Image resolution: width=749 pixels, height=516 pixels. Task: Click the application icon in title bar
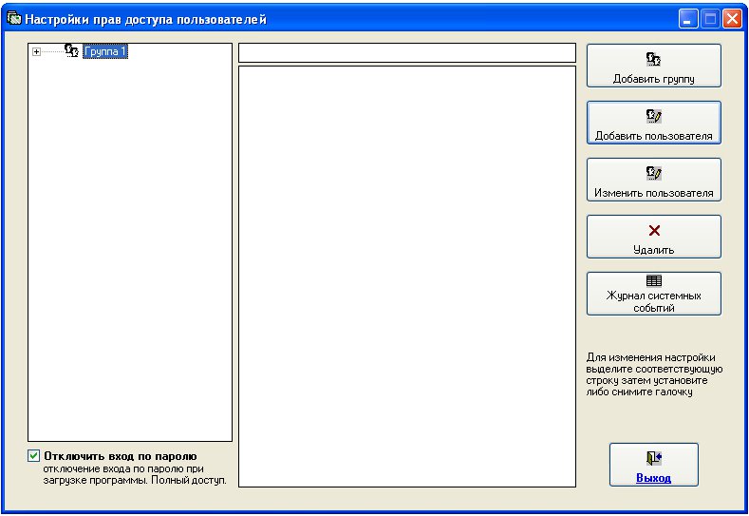click(x=14, y=19)
